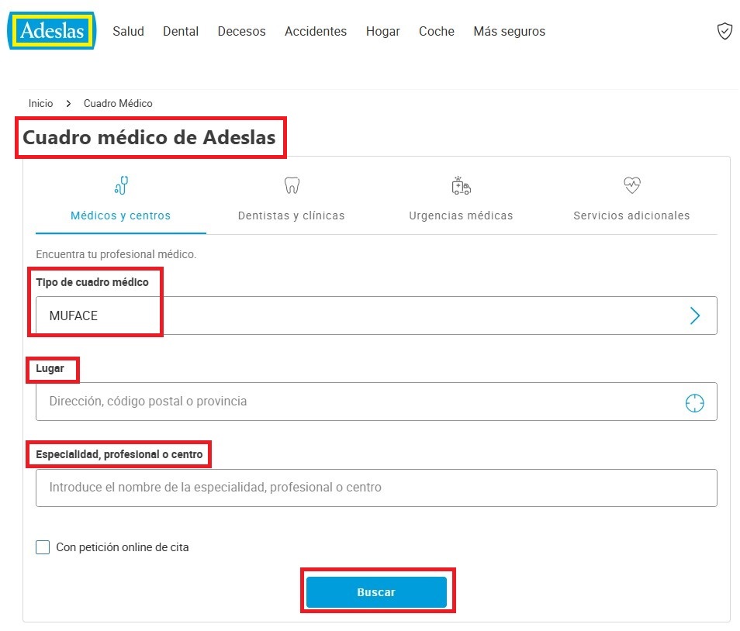
Task: Click inside the Lugar address field
Action: tap(310, 402)
